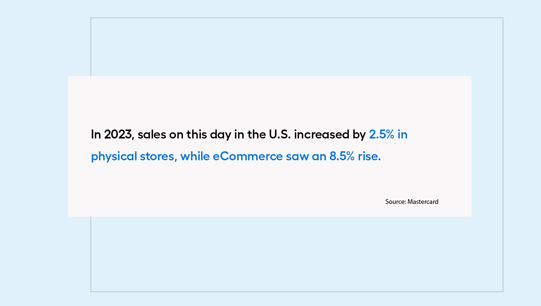541x306 pixels.
Task: Click the "Mastercard" source name
Action: pos(423,202)
